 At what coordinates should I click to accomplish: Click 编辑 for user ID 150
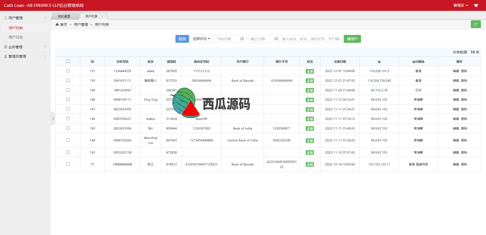point(456,81)
